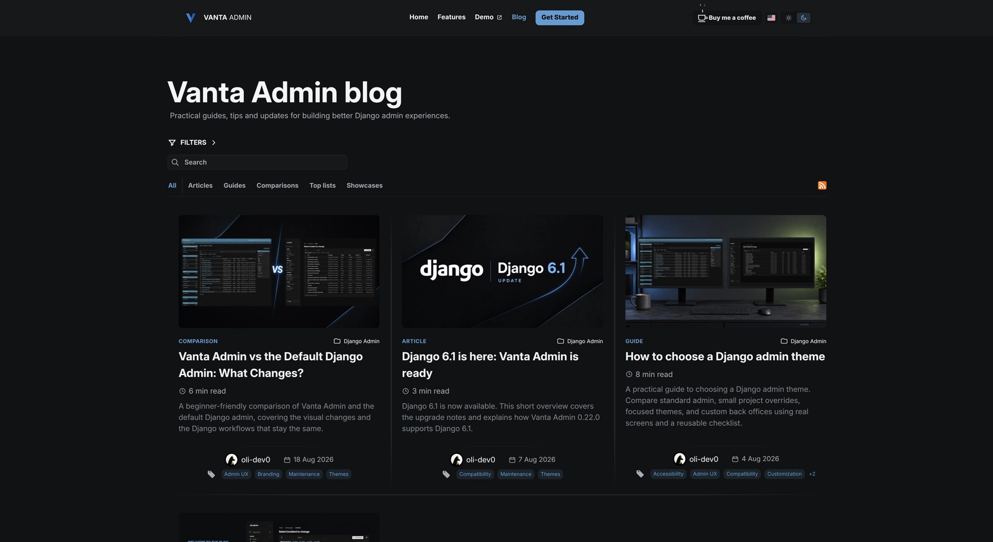Go to Home in the navigation
The image size is (993, 542).
point(419,17)
